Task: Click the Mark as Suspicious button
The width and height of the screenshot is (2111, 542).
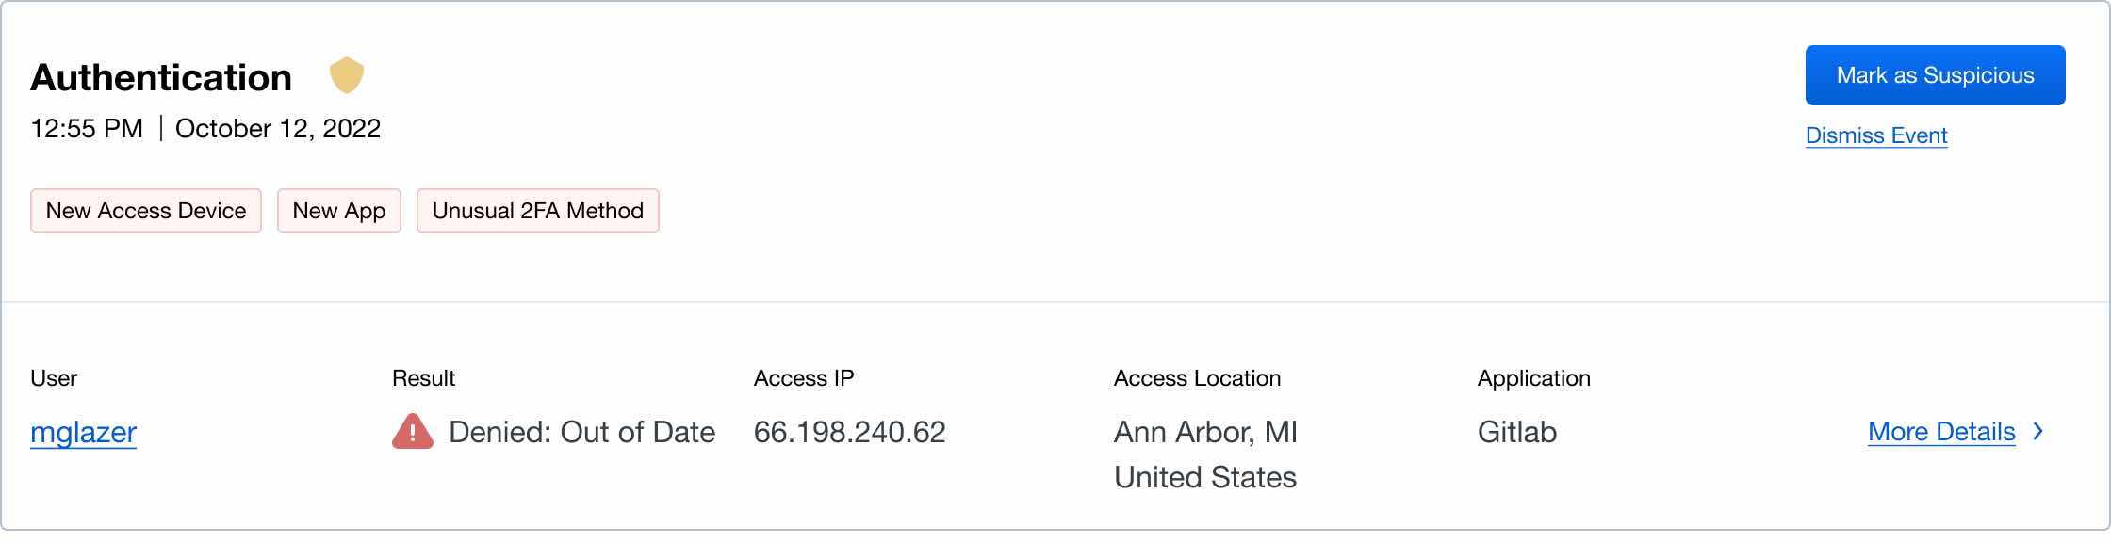Action: [x=1935, y=75]
